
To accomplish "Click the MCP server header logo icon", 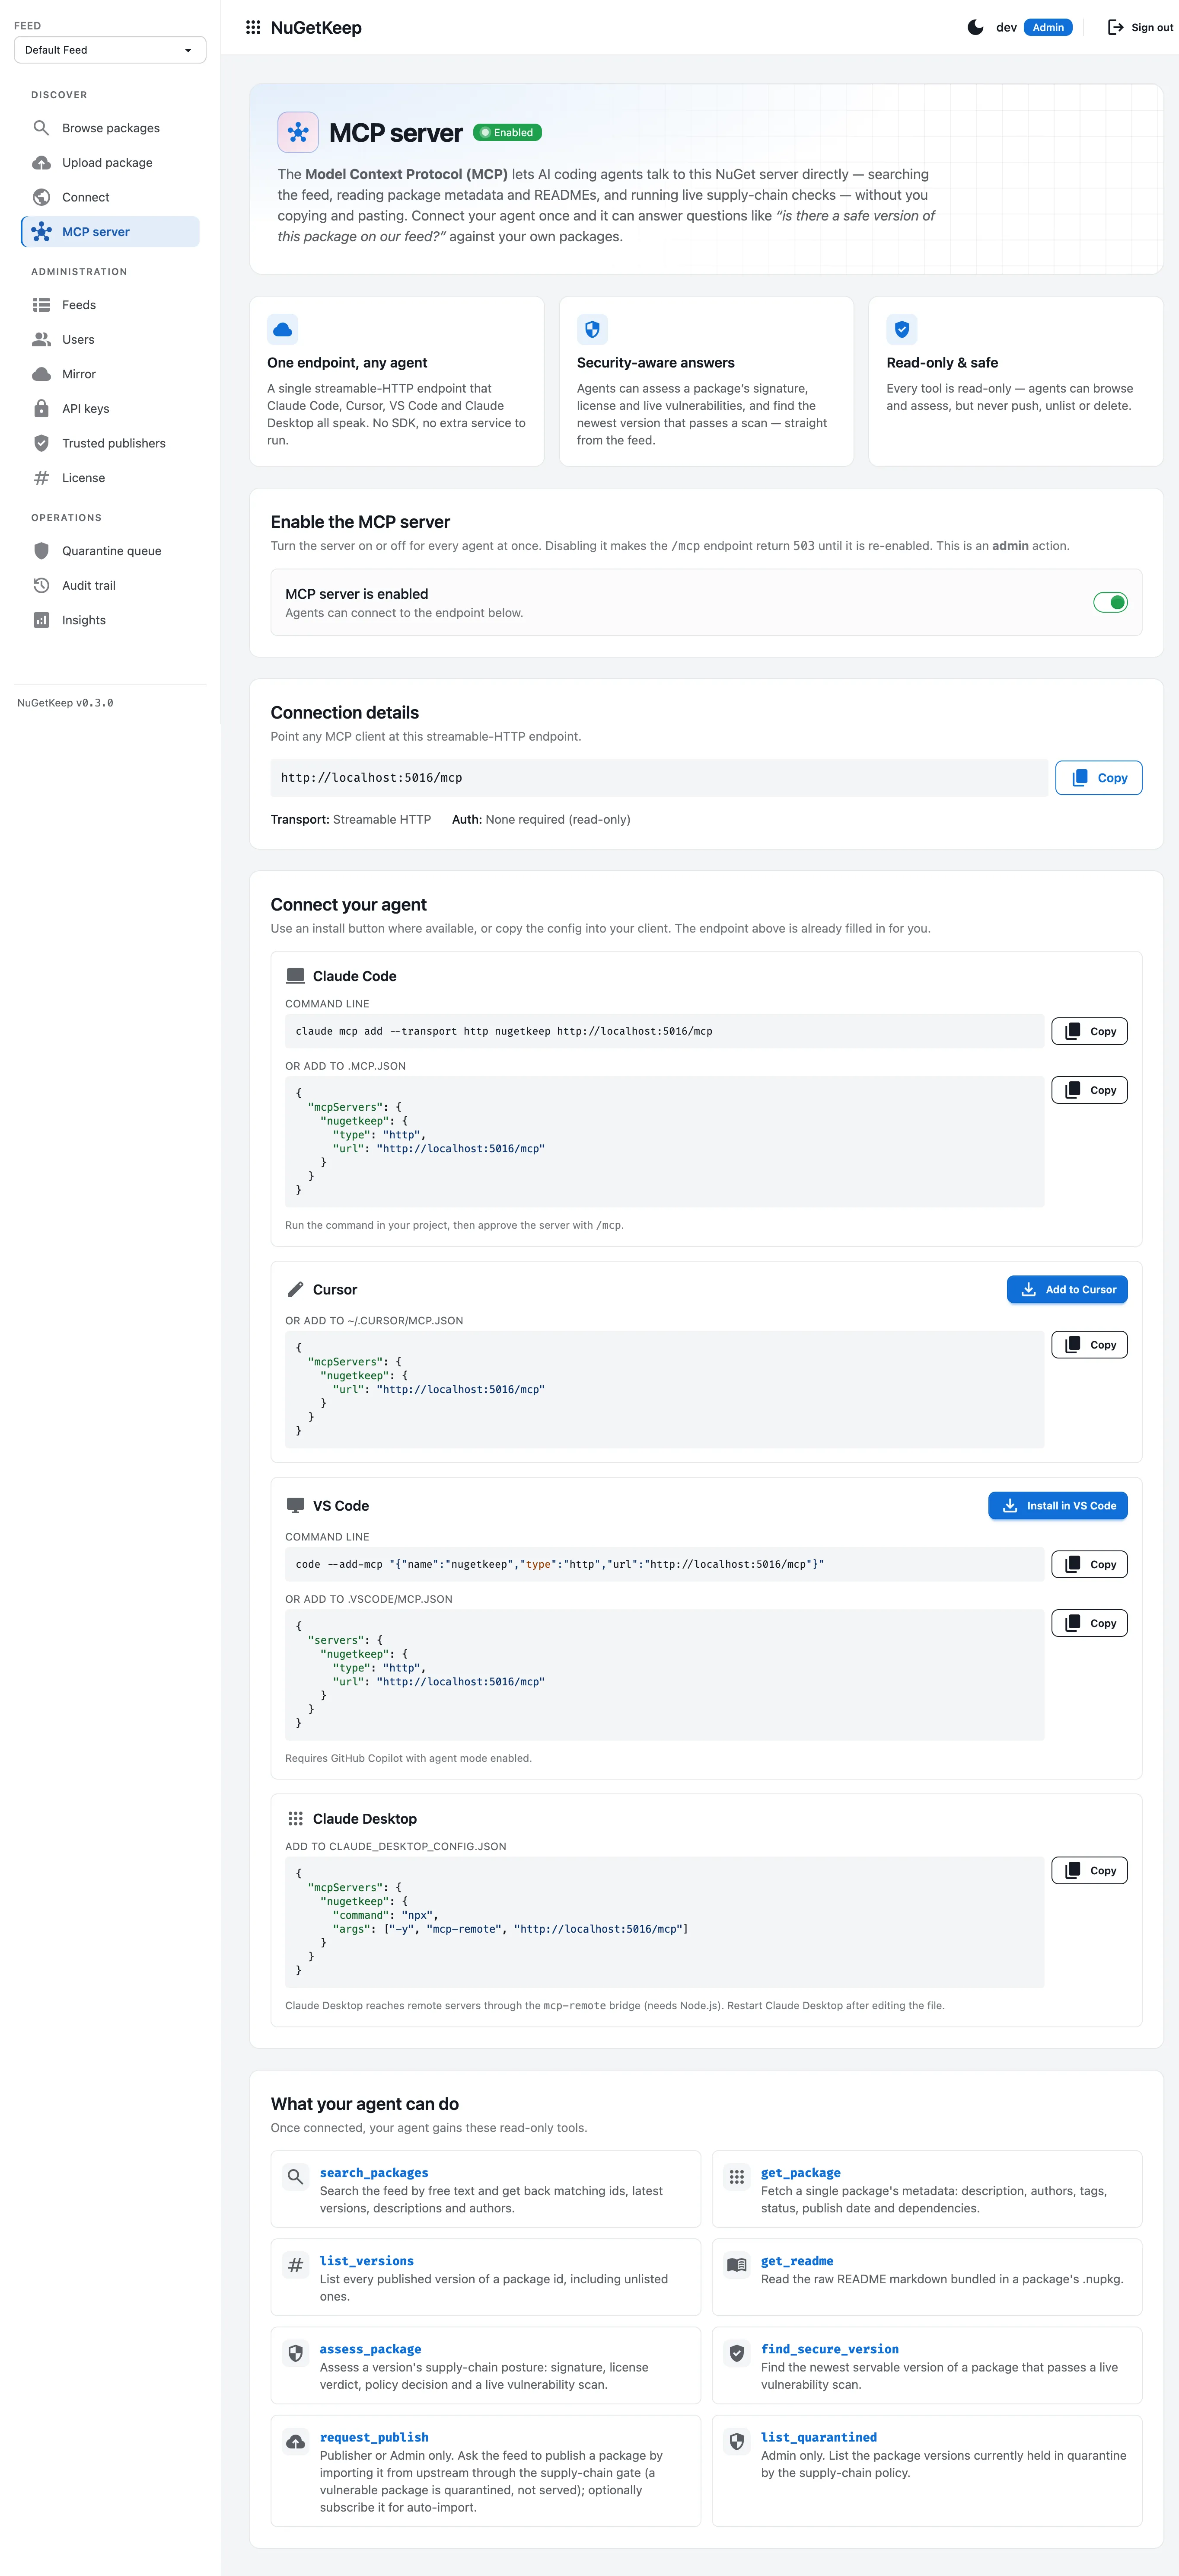I will (298, 132).
